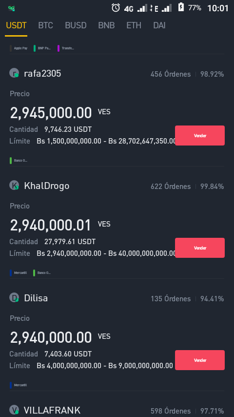The height and width of the screenshot is (417, 234).
Task: Tap the purple Transfe... payment tag
Action: (66, 48)
